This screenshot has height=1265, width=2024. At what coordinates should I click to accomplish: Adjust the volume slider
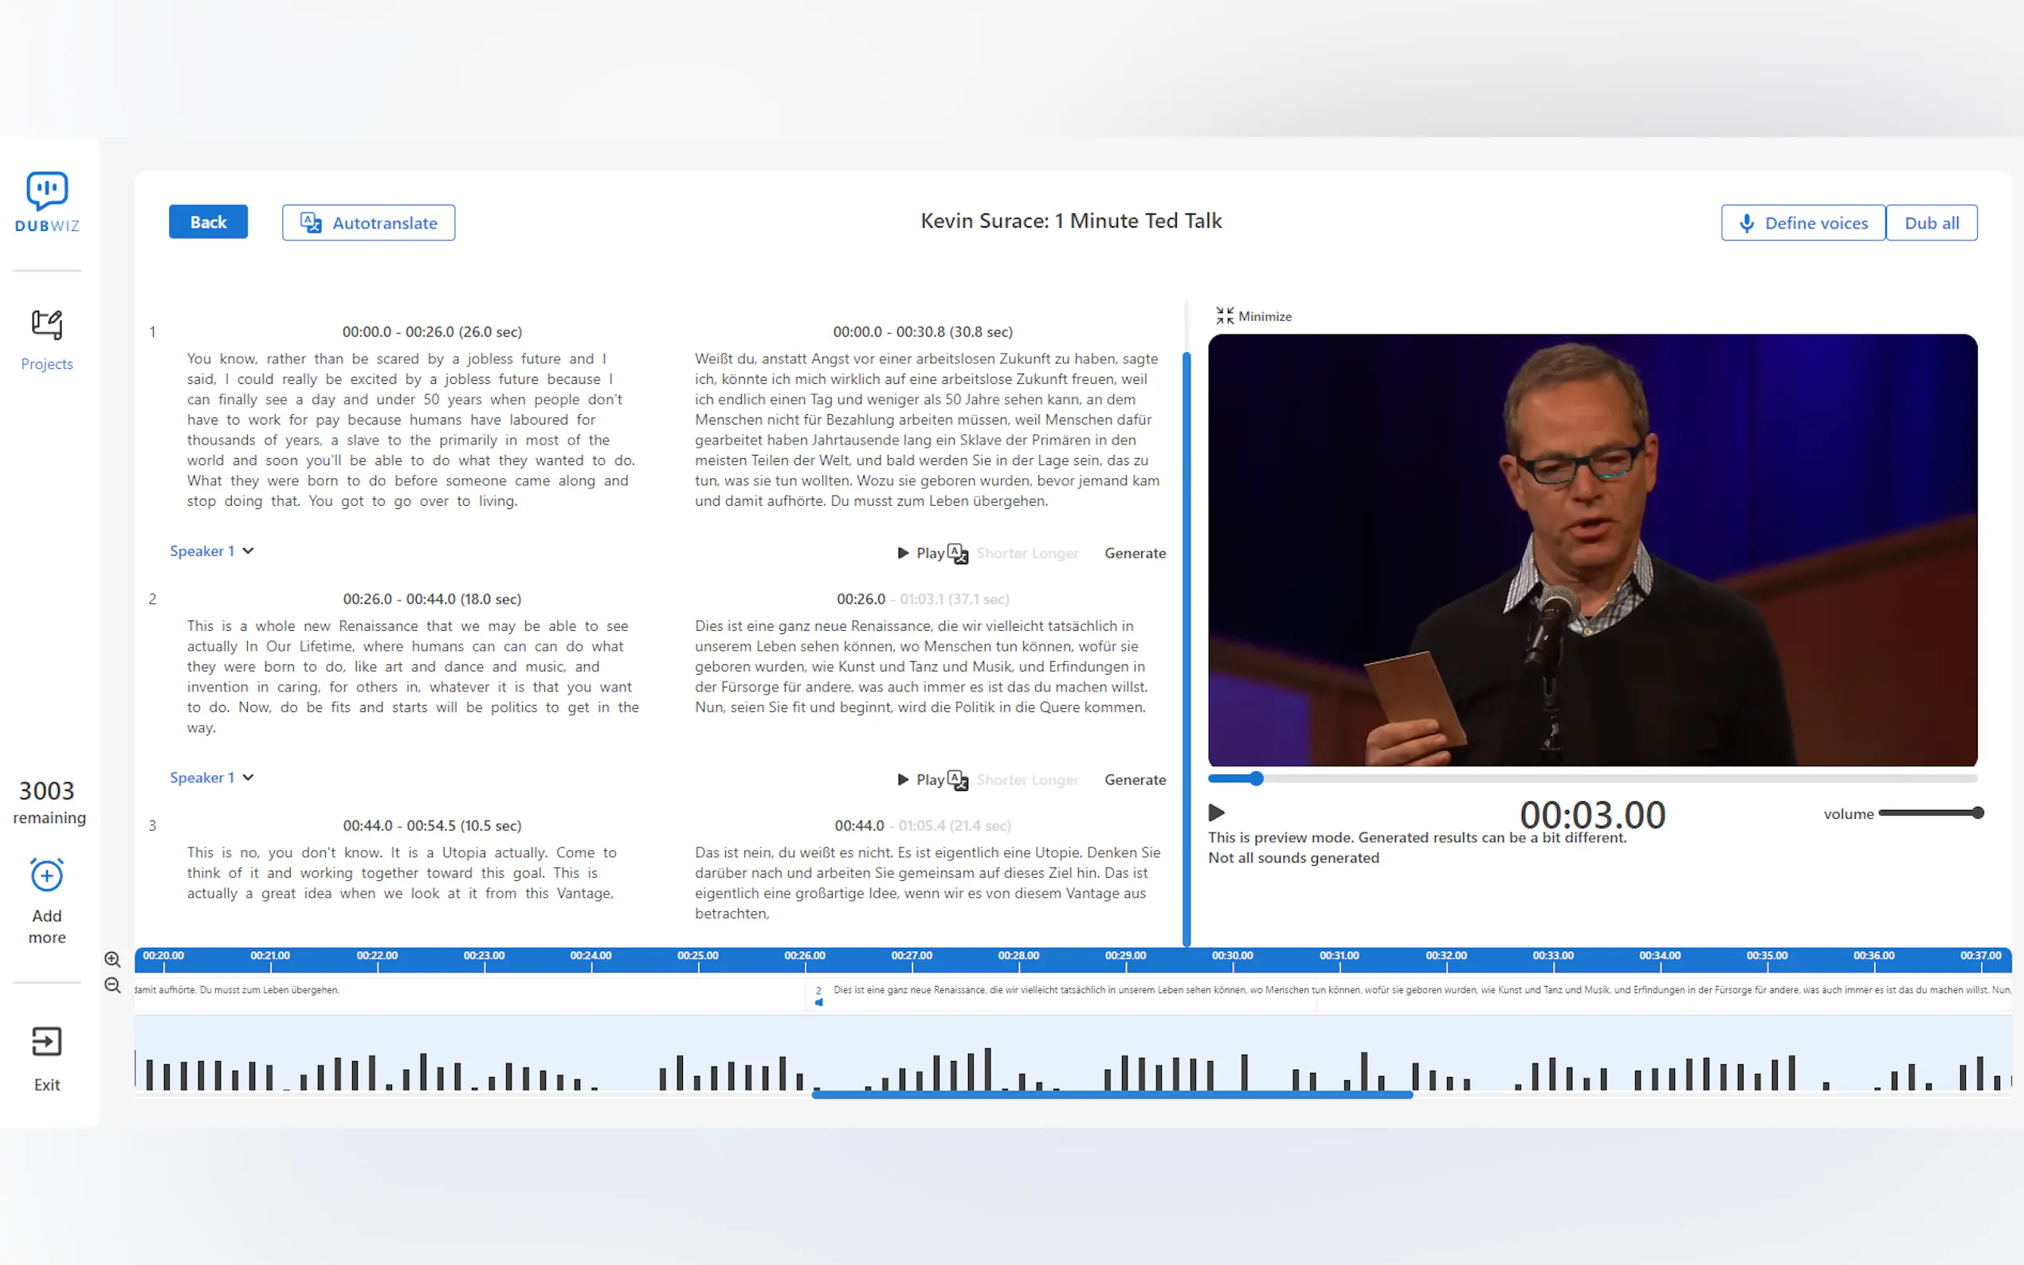point(1928,813)
